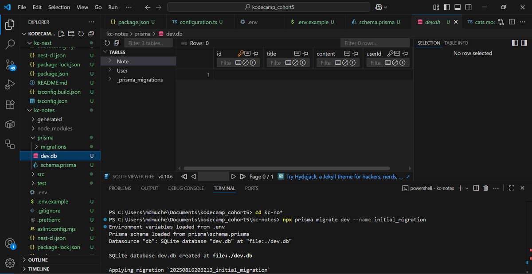Go to last page in SQLite viewer
The image size is (532, 274).
pos(243,177)
